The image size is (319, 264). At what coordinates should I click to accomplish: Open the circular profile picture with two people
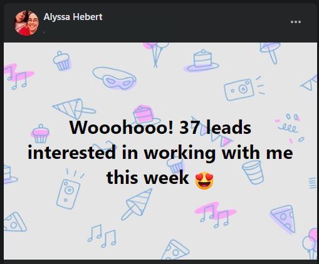click(26, 23)
